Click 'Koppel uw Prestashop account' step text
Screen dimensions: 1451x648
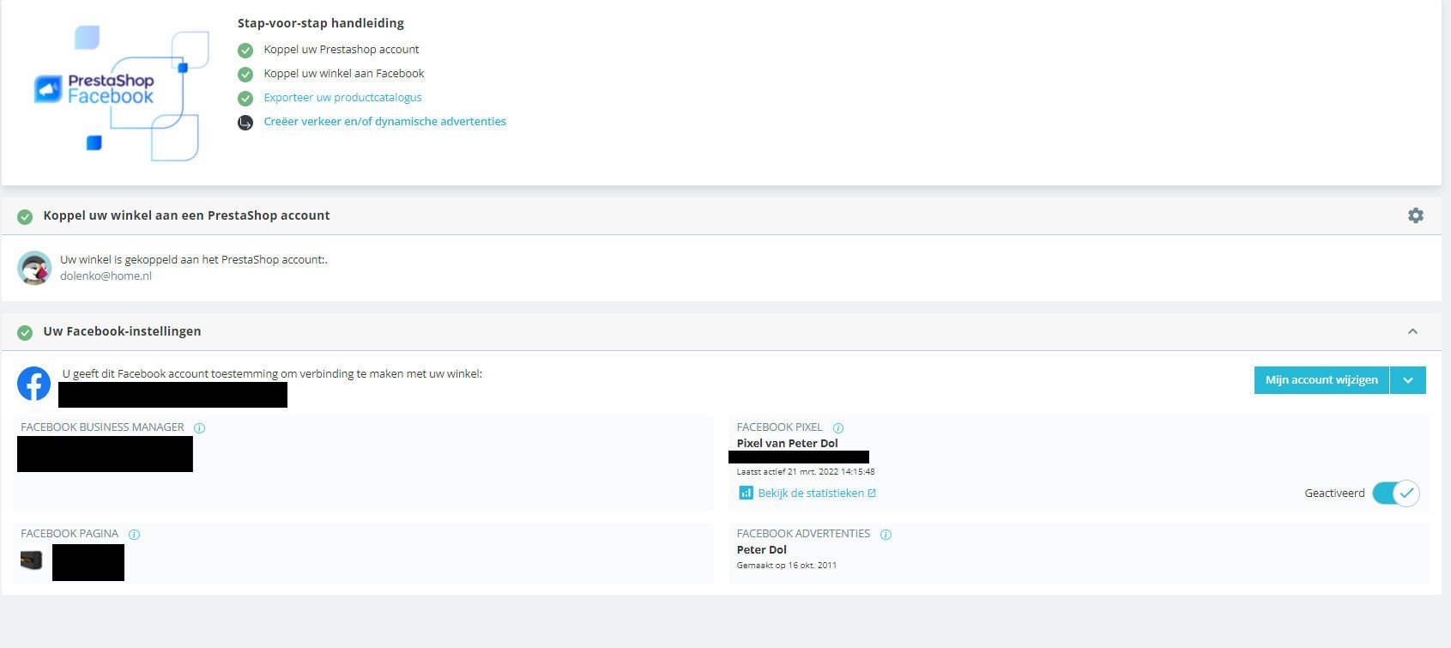[x=342, y=50]
